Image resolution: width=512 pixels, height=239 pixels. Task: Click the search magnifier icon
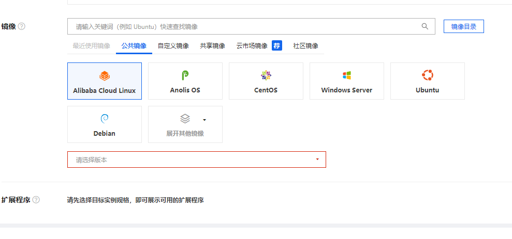[x=425, y=26]
